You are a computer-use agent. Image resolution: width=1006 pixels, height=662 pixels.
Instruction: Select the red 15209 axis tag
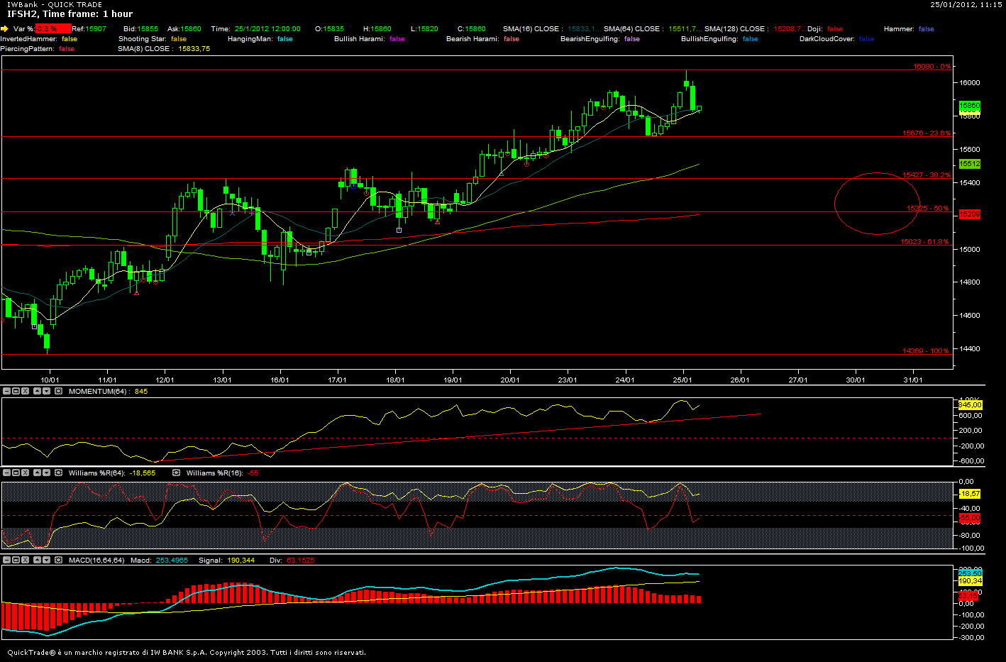(969, 214)
